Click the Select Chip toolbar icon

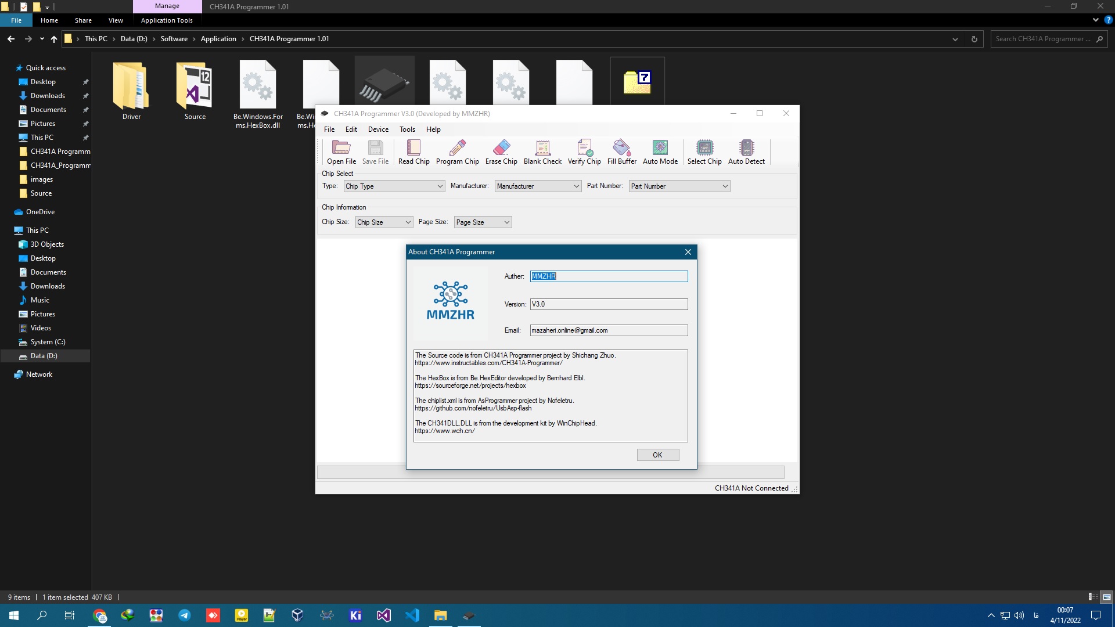click(704, 152)
